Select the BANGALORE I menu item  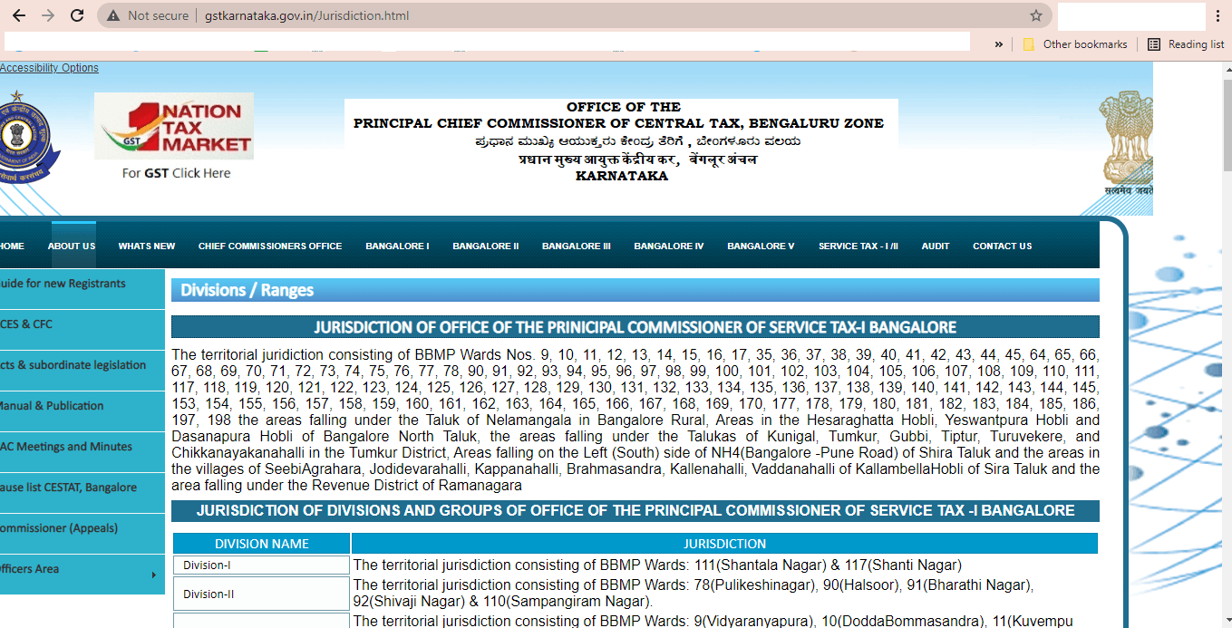point(397,245)
